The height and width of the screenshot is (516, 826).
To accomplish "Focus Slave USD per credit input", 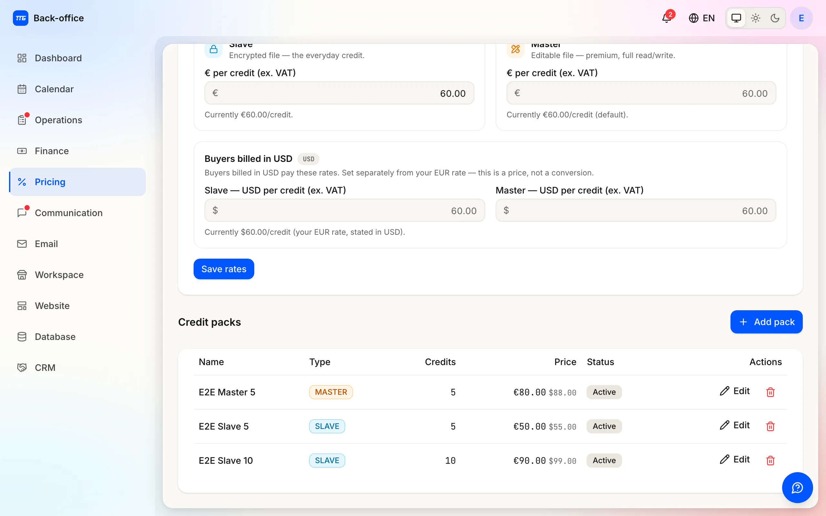I will tap(345, 210).
